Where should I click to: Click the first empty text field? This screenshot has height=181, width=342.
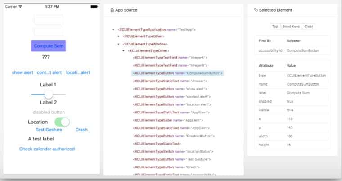(49, 20)
